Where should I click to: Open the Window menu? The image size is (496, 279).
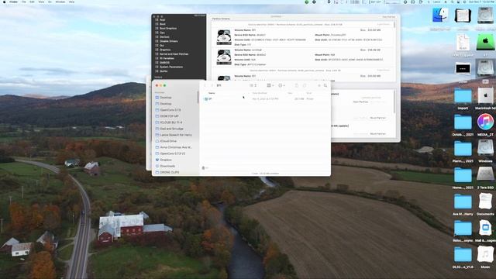point(60,2)
